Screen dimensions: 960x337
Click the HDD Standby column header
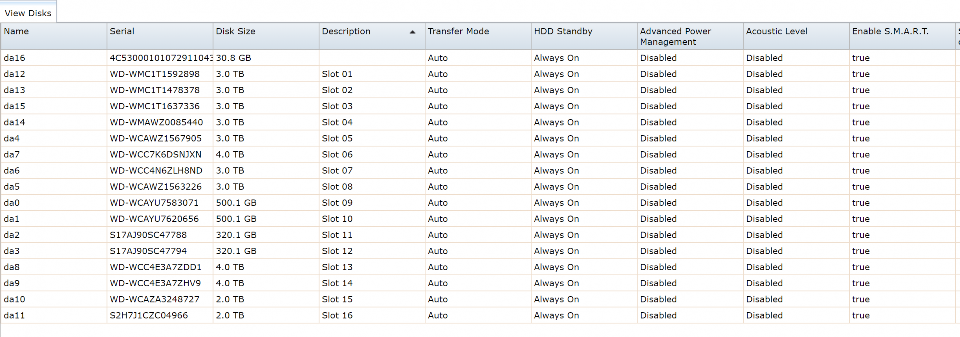tap(584, 36)
